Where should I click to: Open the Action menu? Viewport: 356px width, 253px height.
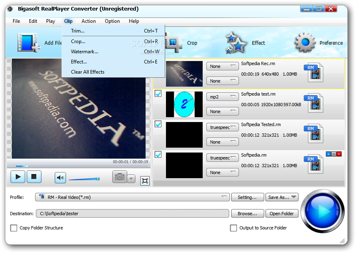pos(88,21)
